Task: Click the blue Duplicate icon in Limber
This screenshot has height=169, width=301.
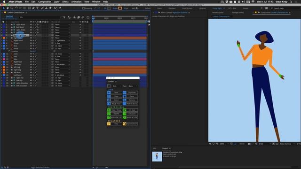Action: [x=125, y=92]
